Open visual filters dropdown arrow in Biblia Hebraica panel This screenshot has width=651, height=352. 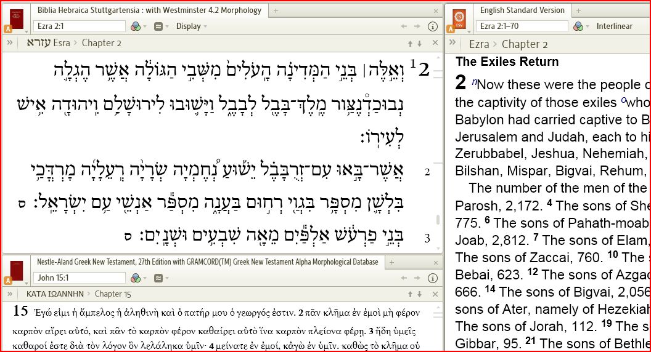(145, 26)
